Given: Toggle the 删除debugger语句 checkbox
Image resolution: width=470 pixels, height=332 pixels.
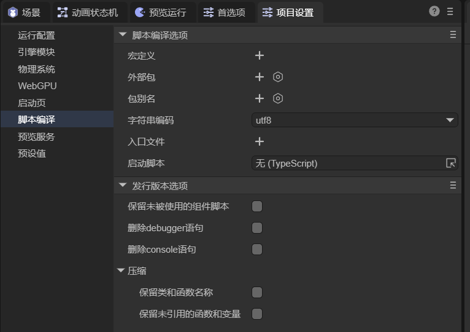Looking at the screenshot, I should (x=257, y=228).
